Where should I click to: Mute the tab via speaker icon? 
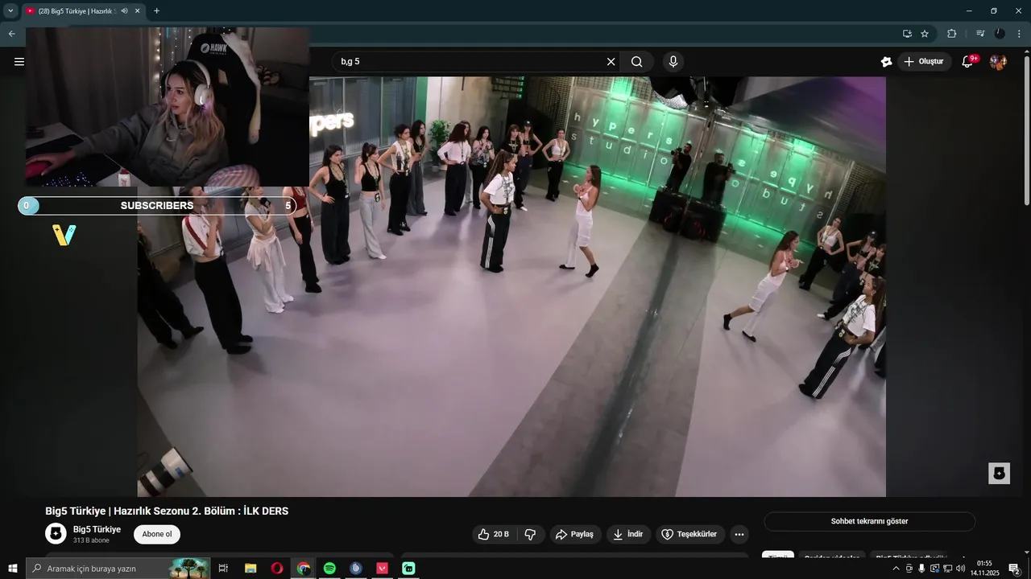[125, 11]
